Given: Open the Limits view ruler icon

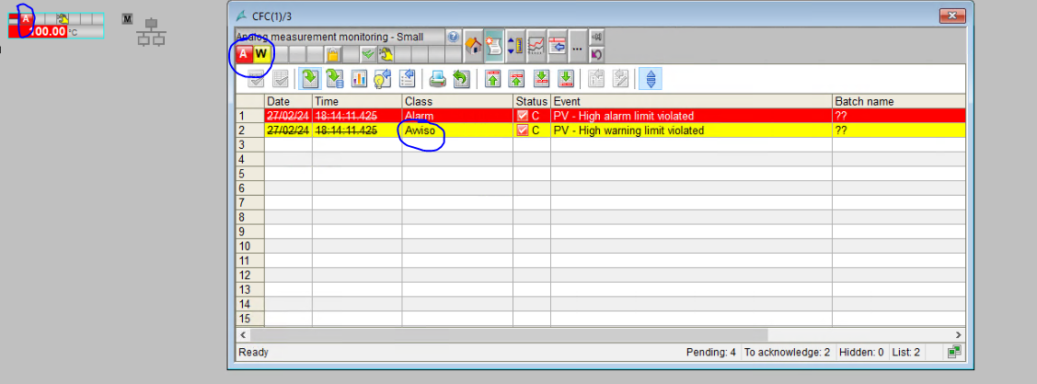Looking at the screenshot, I should click(x=514, y=46).
